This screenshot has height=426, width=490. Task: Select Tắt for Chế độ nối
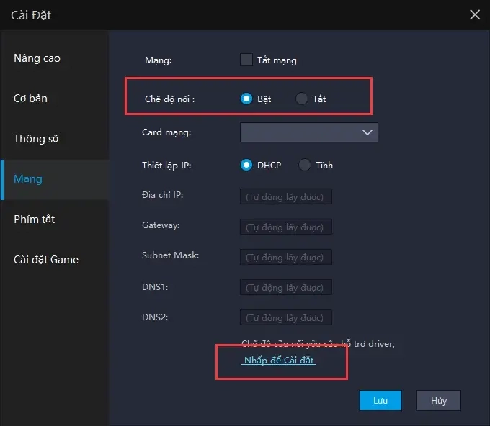[x=302, y=99]
